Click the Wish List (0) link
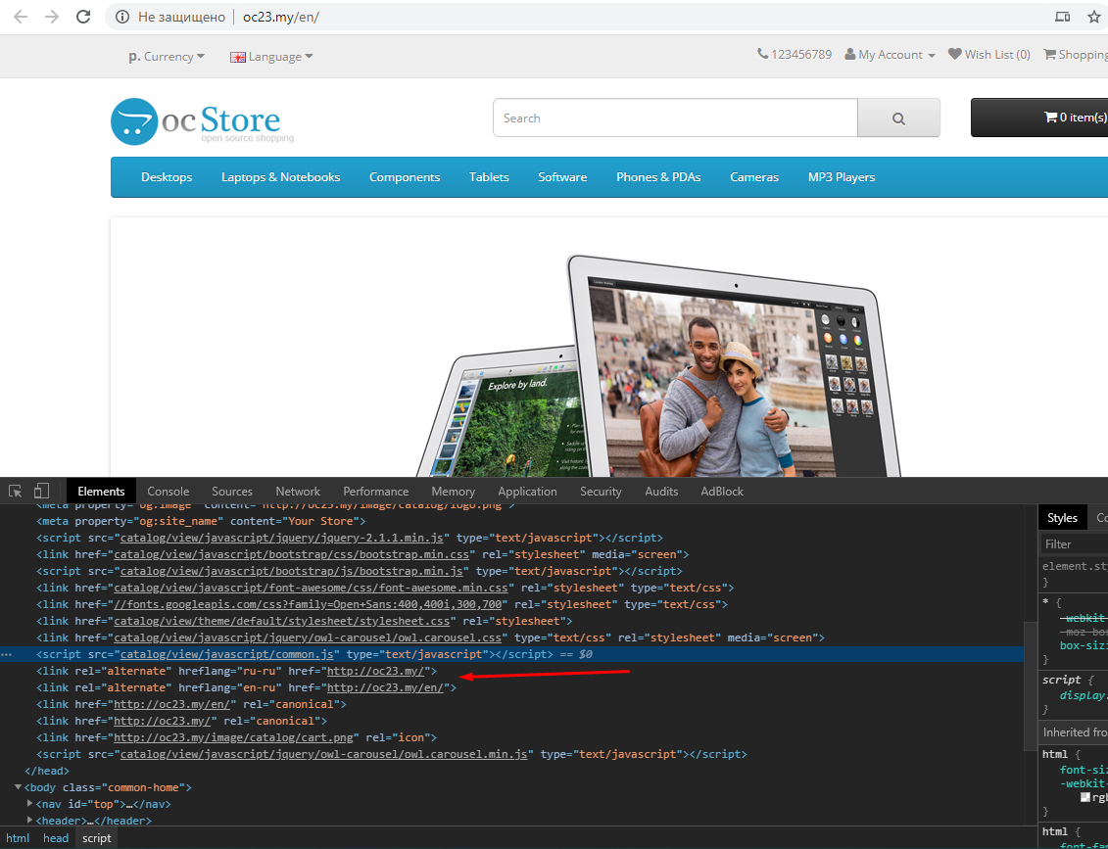This screenshot has height=849, width=1108. point(989,55)
